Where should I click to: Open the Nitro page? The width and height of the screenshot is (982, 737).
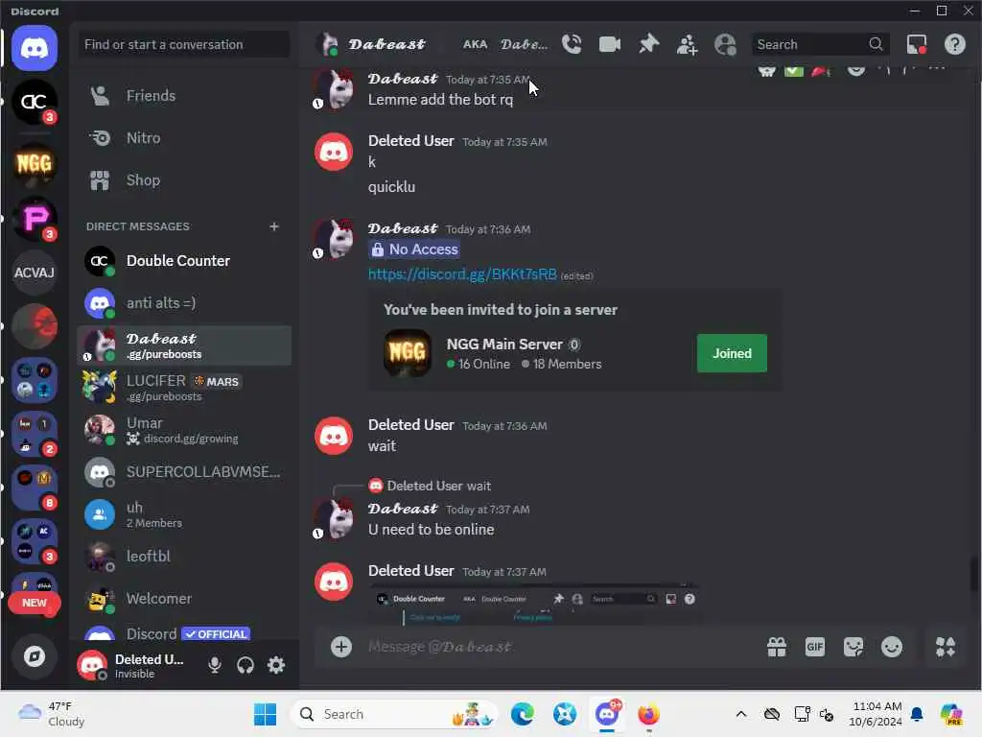click(184, 138)
